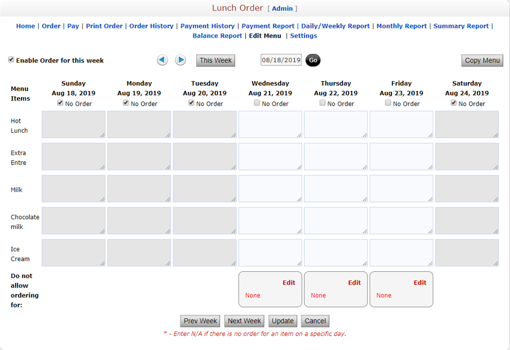The height and width of the screenshot is (350, 510).
Task: Click Edit in Thursday's ordering restriction box
Action: [x=354, y=282]
